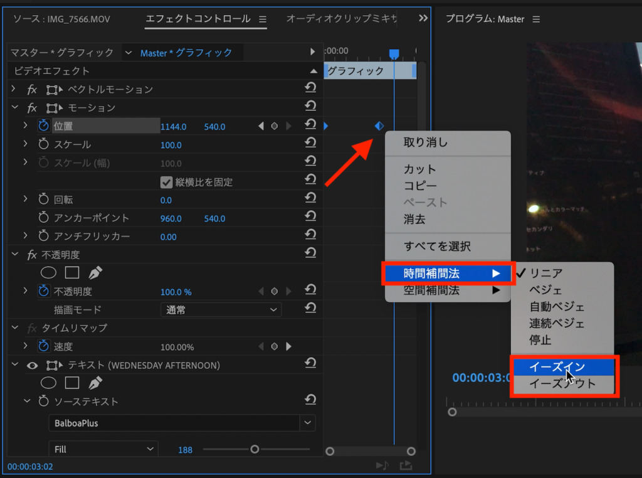Reset the ベクトルモーション effect

[310, 88]
